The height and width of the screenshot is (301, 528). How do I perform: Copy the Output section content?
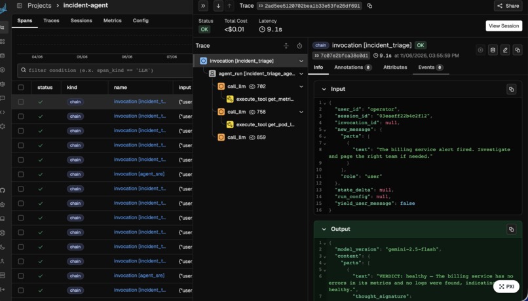tap(511, 229)
